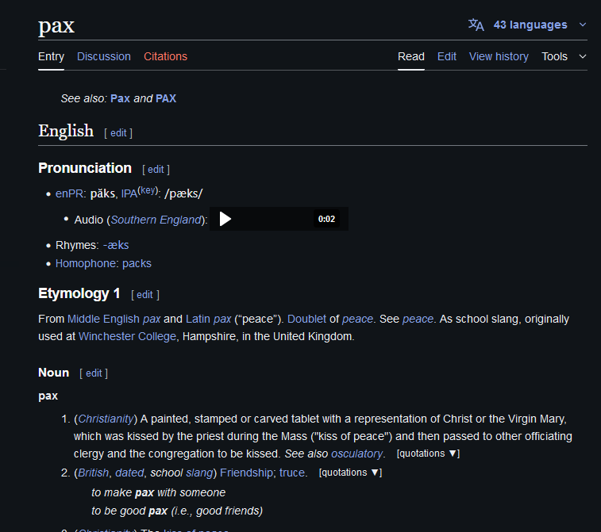The width and height of the screenshot is (601, 532).
Task: Open the Homophone glossary link
Action: coord(87,264)
